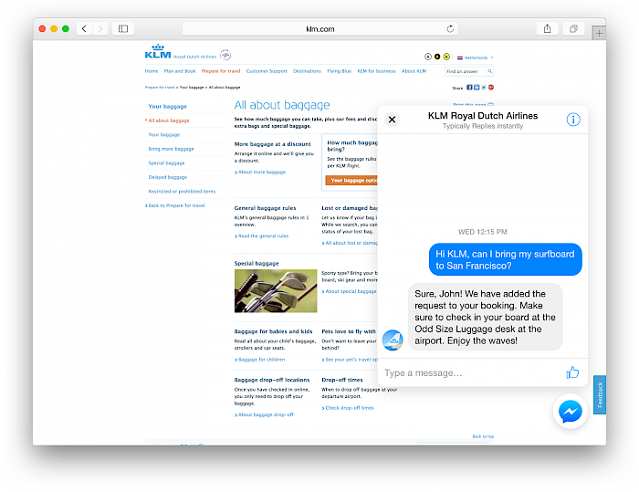Open the Home menu item
The width and height of the screenshot is (639, 492).
152,71
